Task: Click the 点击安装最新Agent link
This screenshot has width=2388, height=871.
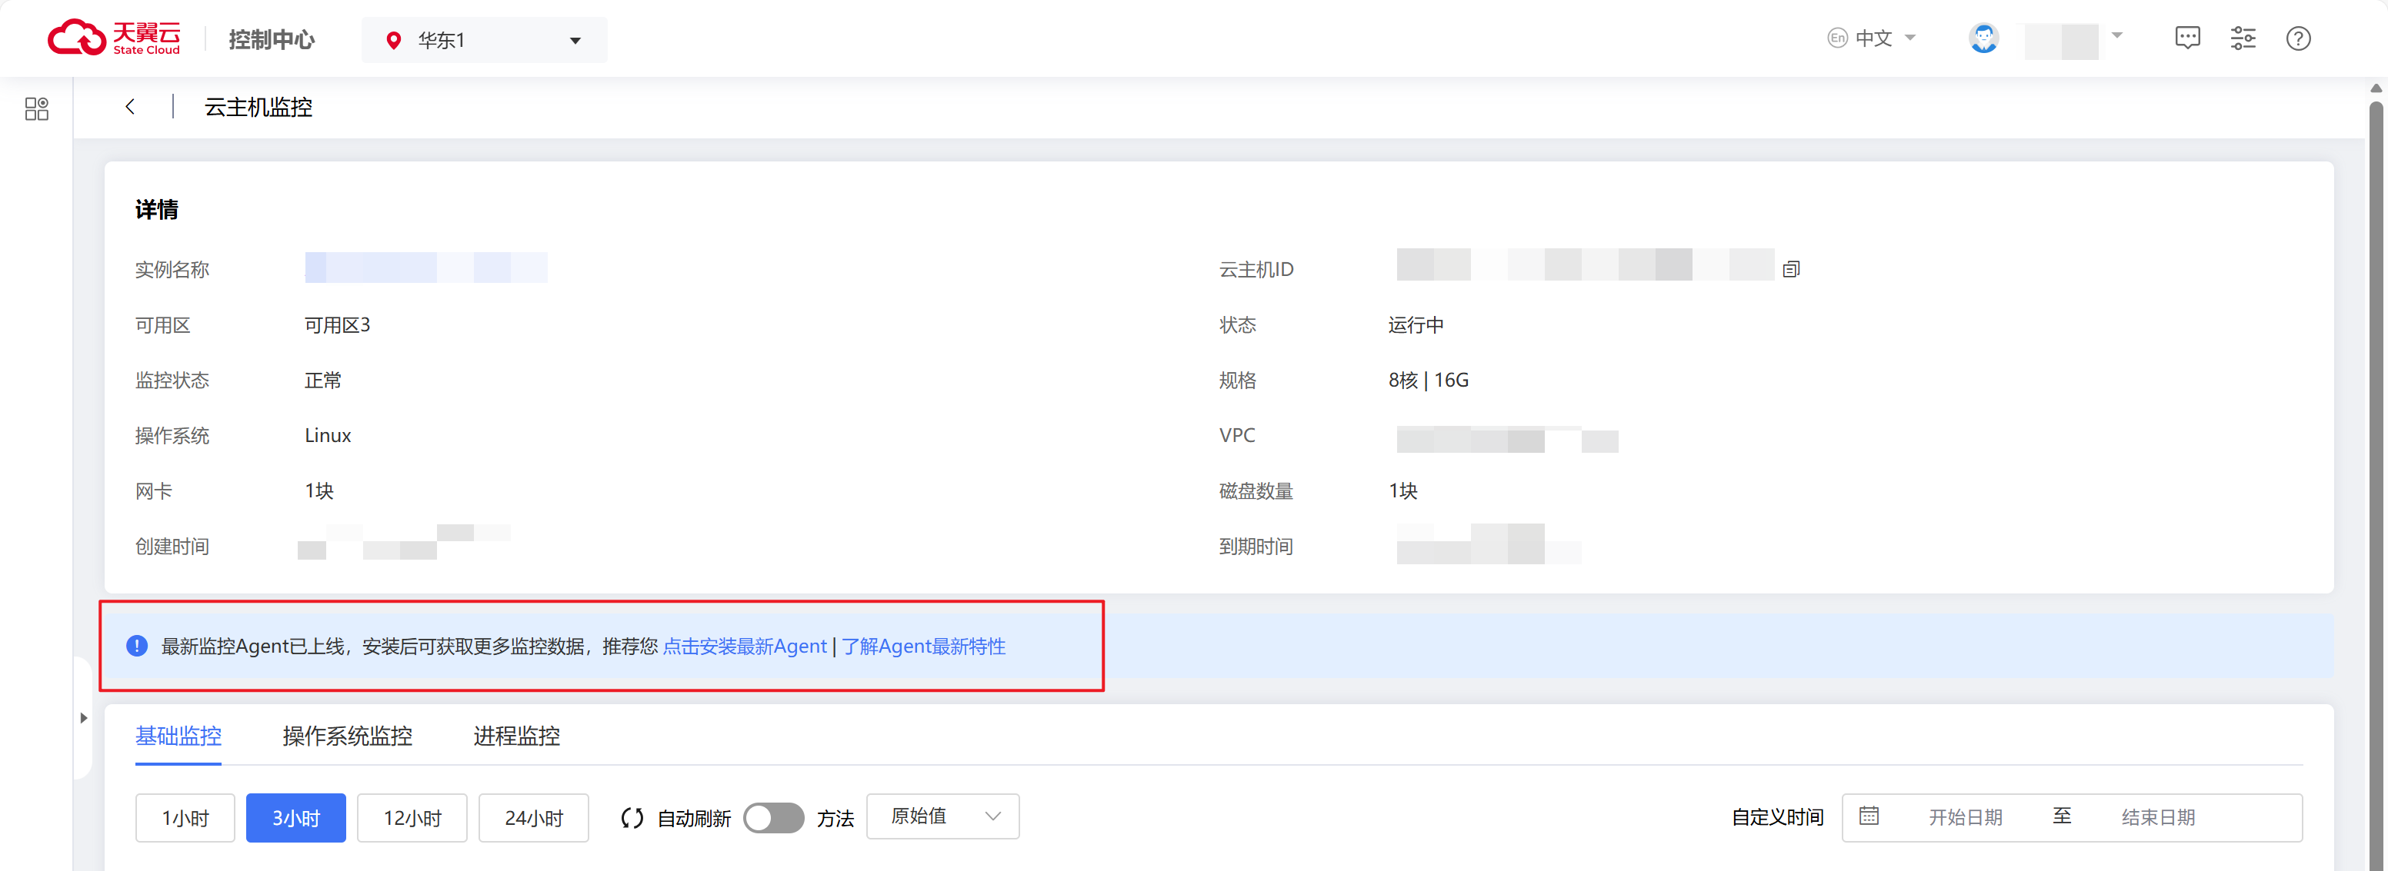Action: point(743,647)
